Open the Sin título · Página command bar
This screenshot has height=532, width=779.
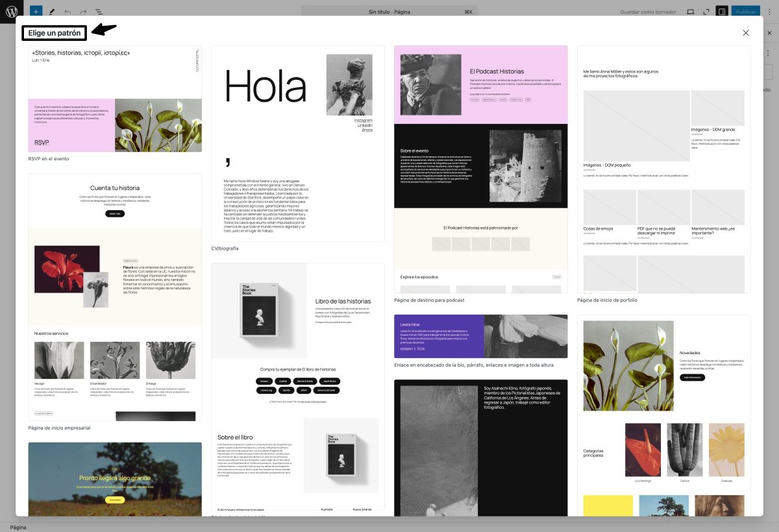coord(389,12)
